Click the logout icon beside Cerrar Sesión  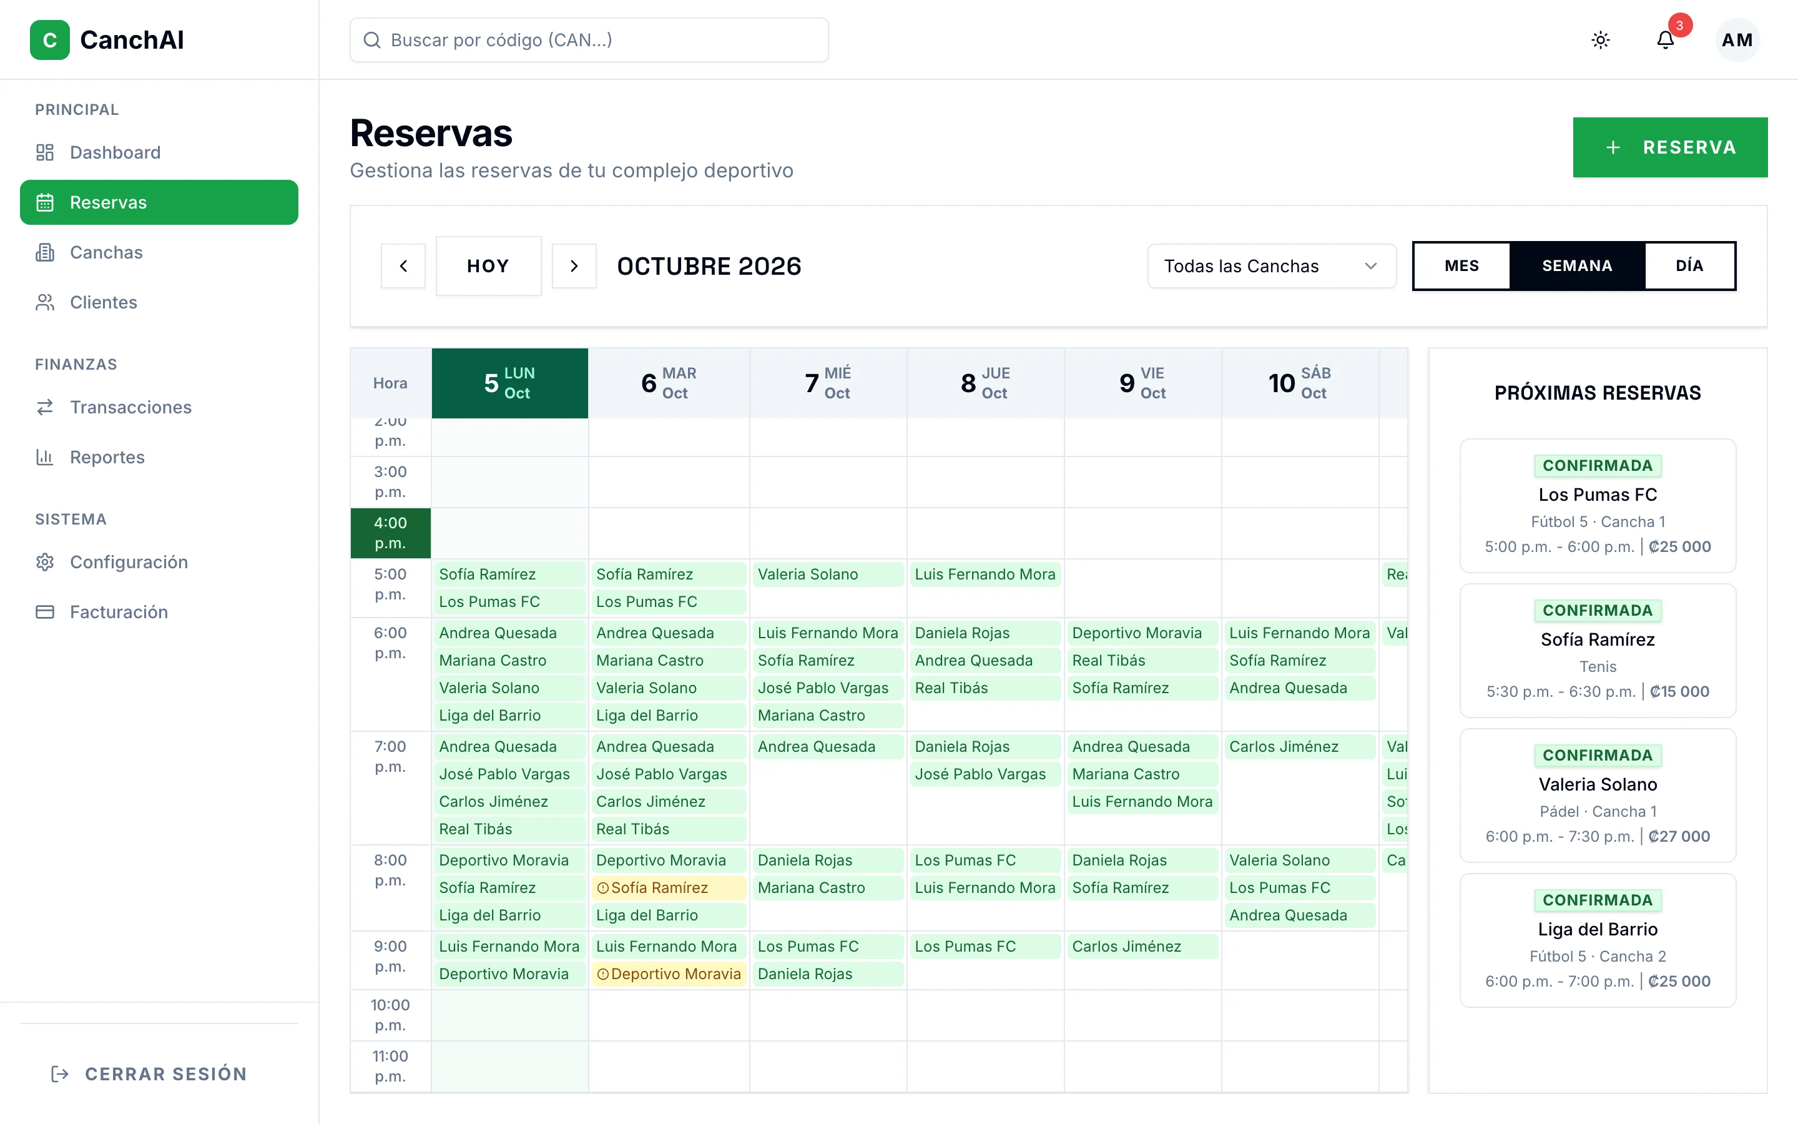click(x=60, y=1074)
